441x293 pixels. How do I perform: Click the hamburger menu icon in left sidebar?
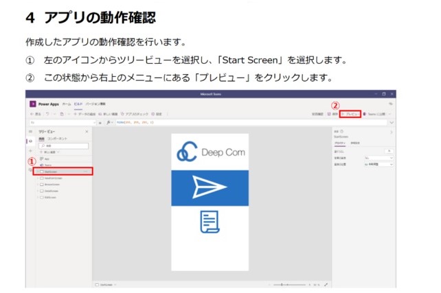click(30, 130)
